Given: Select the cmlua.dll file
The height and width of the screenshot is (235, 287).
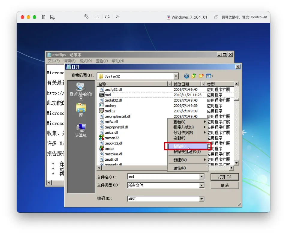Looking at the screenshot, I should pos(109,132).
